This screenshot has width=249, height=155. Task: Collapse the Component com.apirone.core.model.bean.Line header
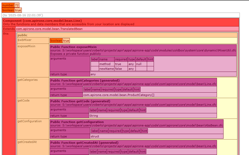point(42,21)
